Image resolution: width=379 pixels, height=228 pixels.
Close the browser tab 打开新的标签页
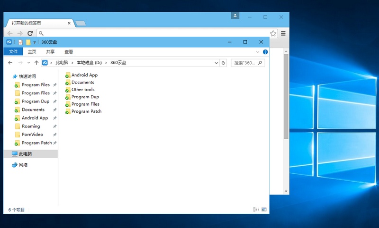[69, 23]
